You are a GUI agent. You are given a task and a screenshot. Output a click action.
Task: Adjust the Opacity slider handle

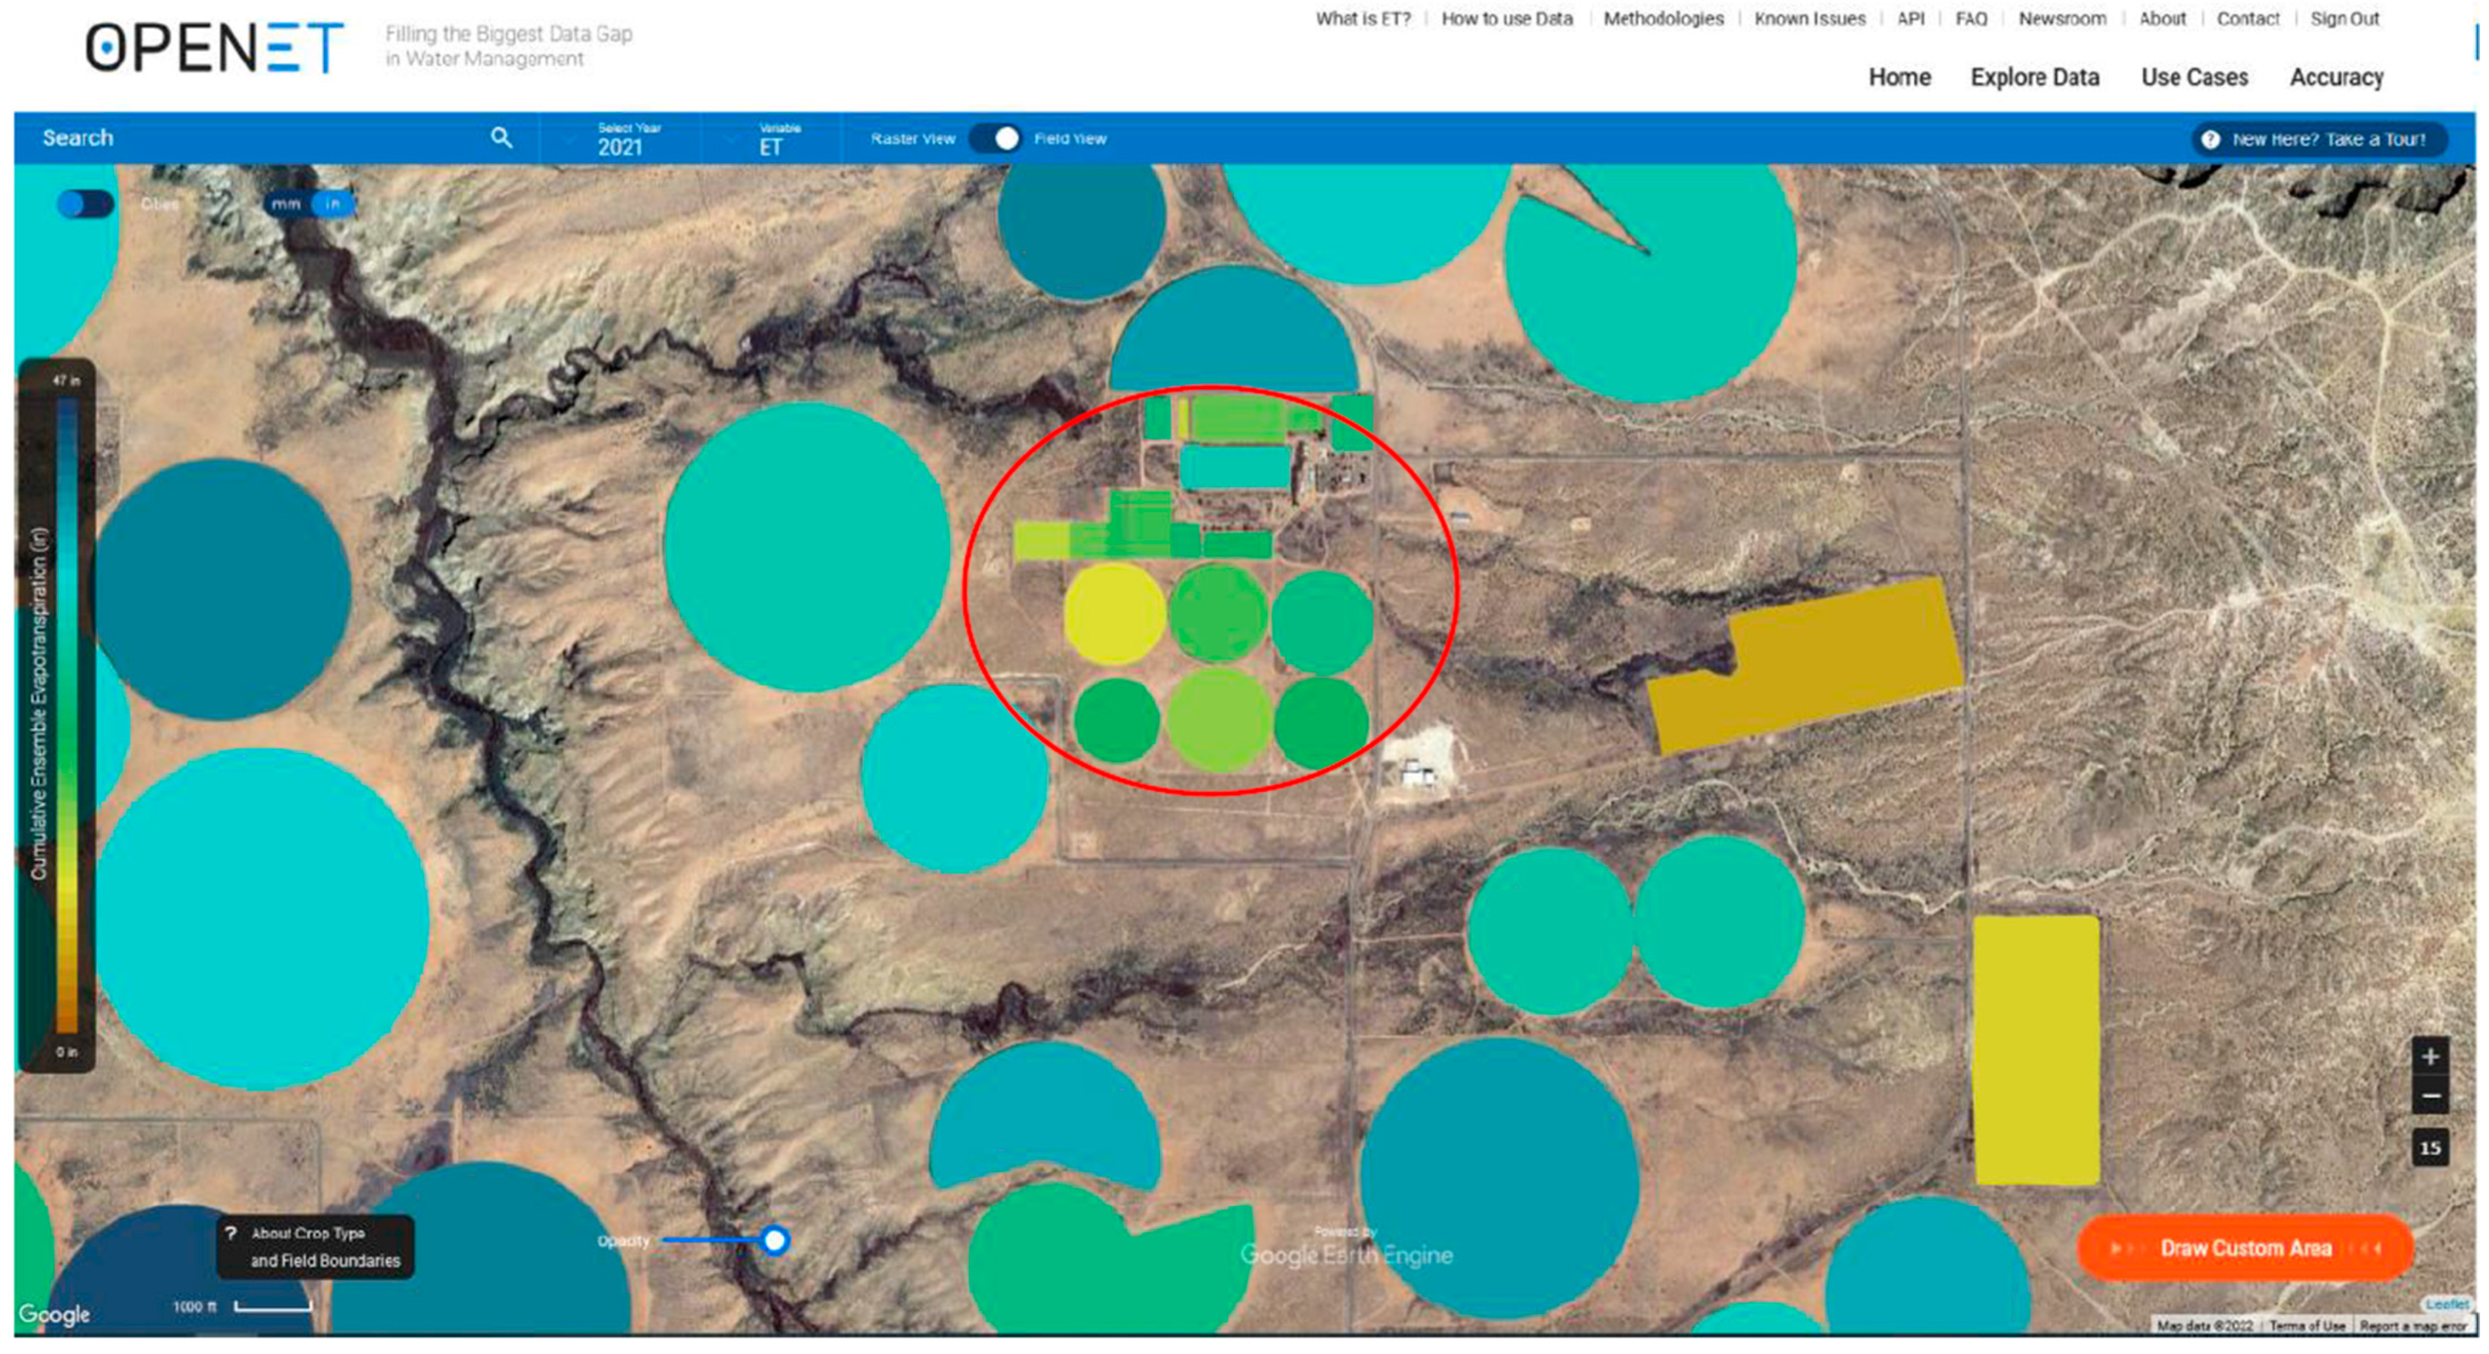coord(774,1240)
